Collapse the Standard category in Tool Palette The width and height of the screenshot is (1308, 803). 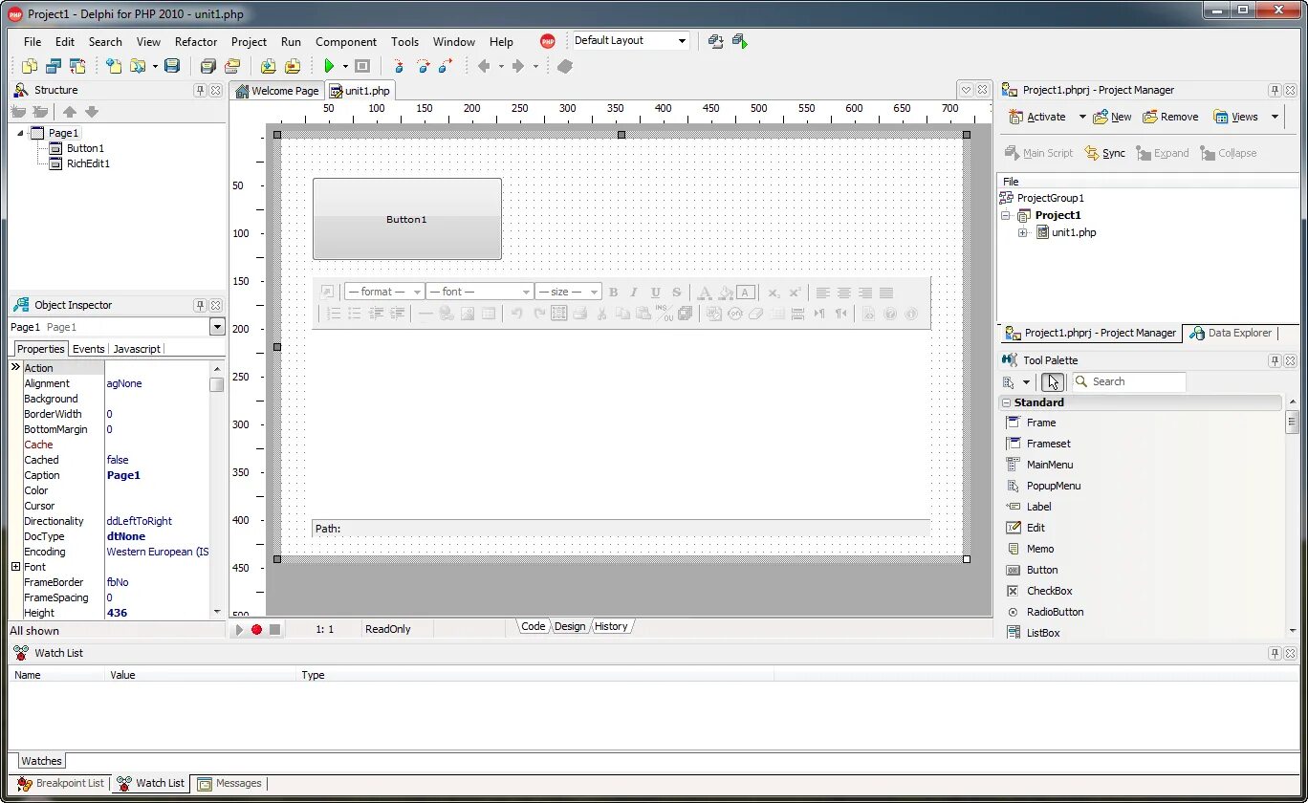[x=1006, y=402]
